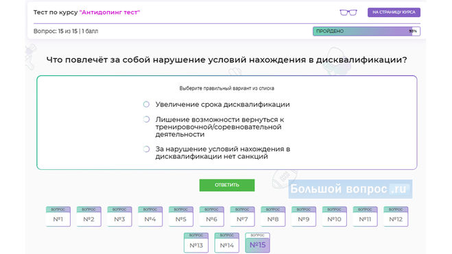Navigate to question №4 tile
452x254 pixels.
[x=150, y=216]
